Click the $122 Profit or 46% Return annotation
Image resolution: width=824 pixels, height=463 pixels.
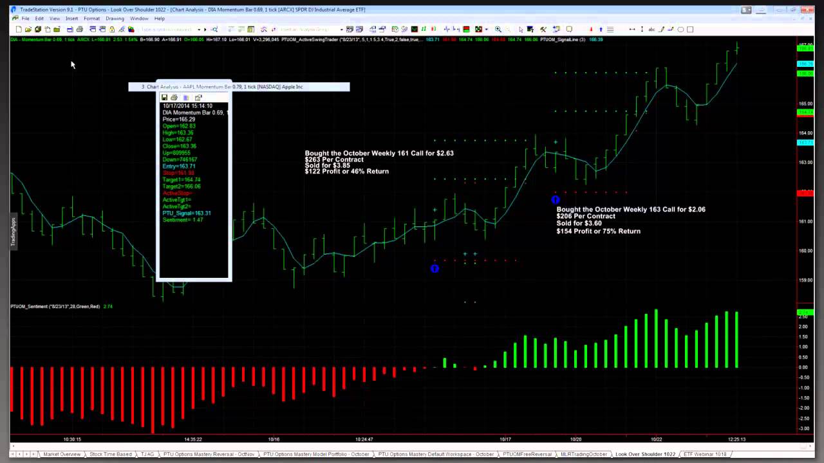[346, 172]
